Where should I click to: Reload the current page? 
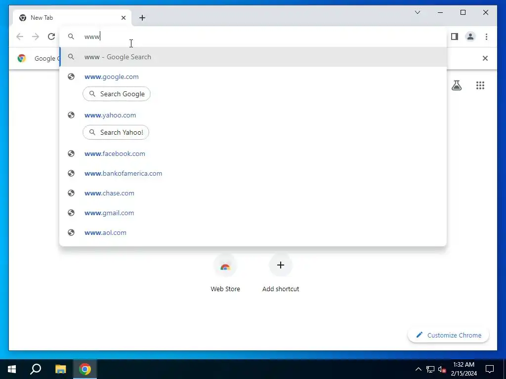[51, 37]
